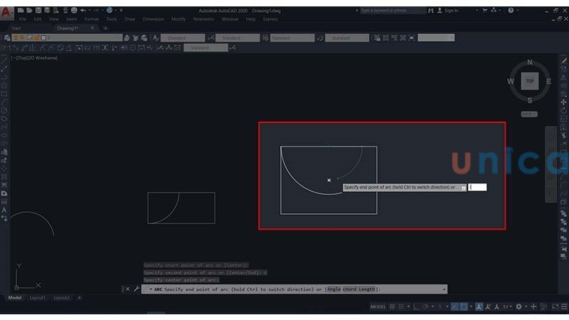This screenshot has width=569, height=320.
Task: Click the Multileader Style icon beside fourth Standard box
Action: pos(320,38)
